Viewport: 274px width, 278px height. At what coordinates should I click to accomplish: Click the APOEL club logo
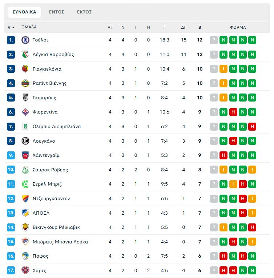click(x=25, y=213)
